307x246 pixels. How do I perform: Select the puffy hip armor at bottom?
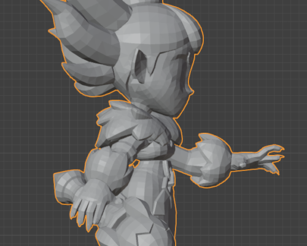coord(133,221)
